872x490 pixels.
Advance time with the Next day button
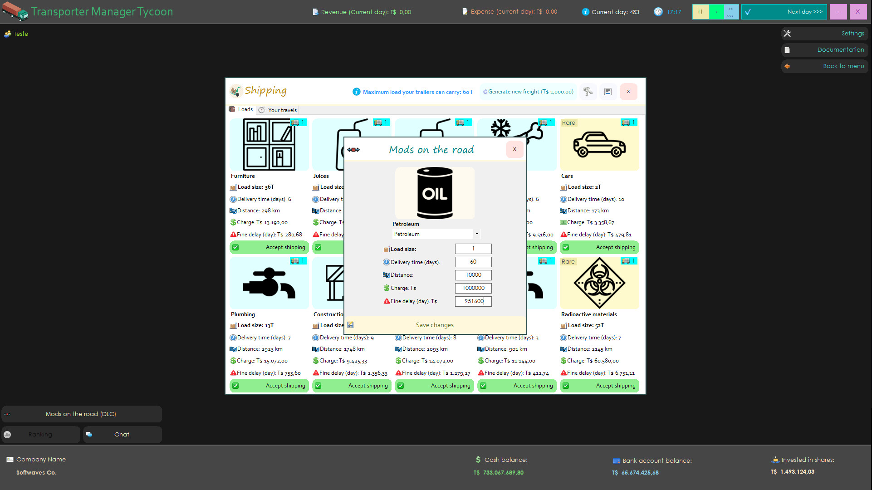coord(784,12)
